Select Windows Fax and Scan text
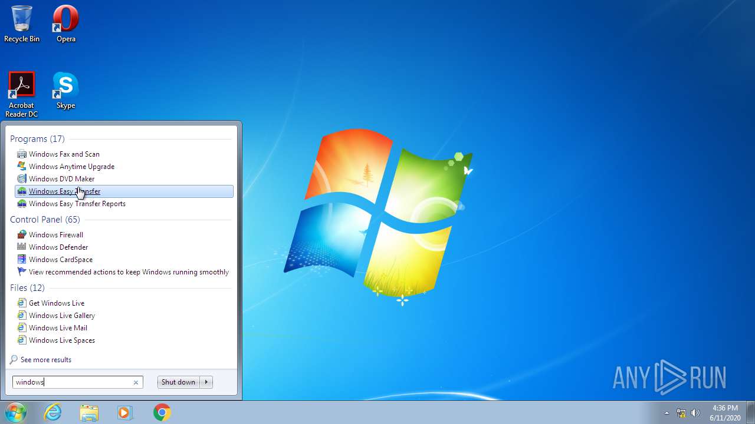The width and height of the screenshot is (755, 424). [64, 154]
